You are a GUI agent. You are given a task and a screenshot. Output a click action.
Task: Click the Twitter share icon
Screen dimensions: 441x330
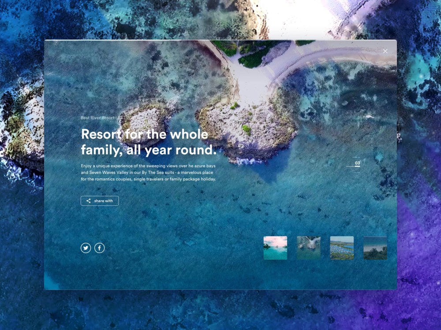tap(86, 248)
